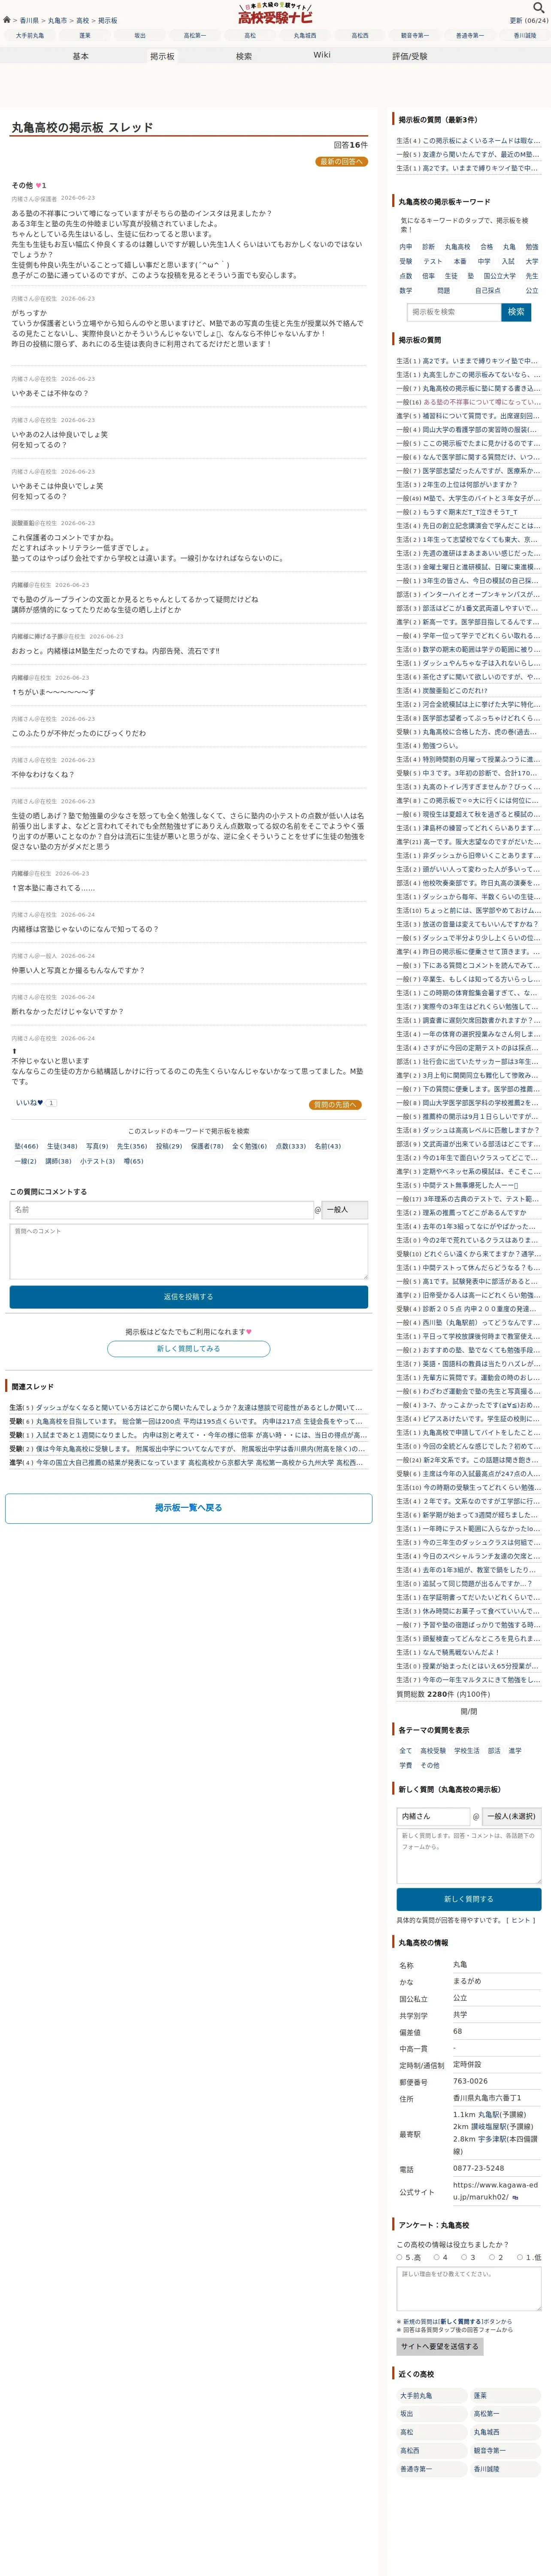This screenshot has width=551, height=2576.
Task: Click the 小テスト(3) keyword tag
Action: click(x=98, y=1161)
